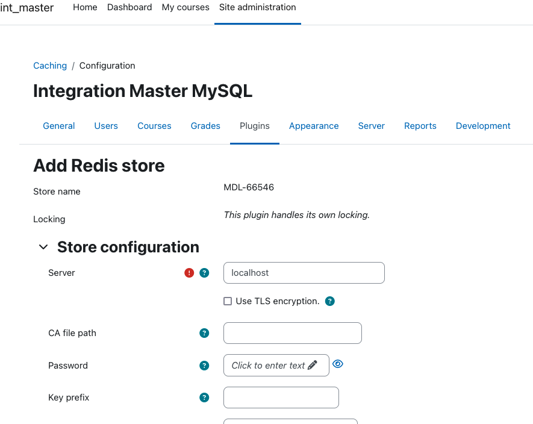Open the Home menu item
This screenshot has width=533, height=424.
[85, 7]
